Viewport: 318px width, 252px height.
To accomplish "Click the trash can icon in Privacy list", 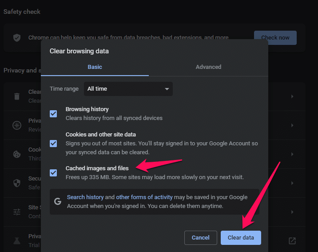I will pos(17,96).
